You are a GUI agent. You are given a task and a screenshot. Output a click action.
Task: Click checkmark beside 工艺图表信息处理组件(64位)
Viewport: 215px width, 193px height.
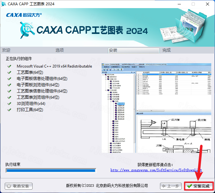[x=9, y=91]
